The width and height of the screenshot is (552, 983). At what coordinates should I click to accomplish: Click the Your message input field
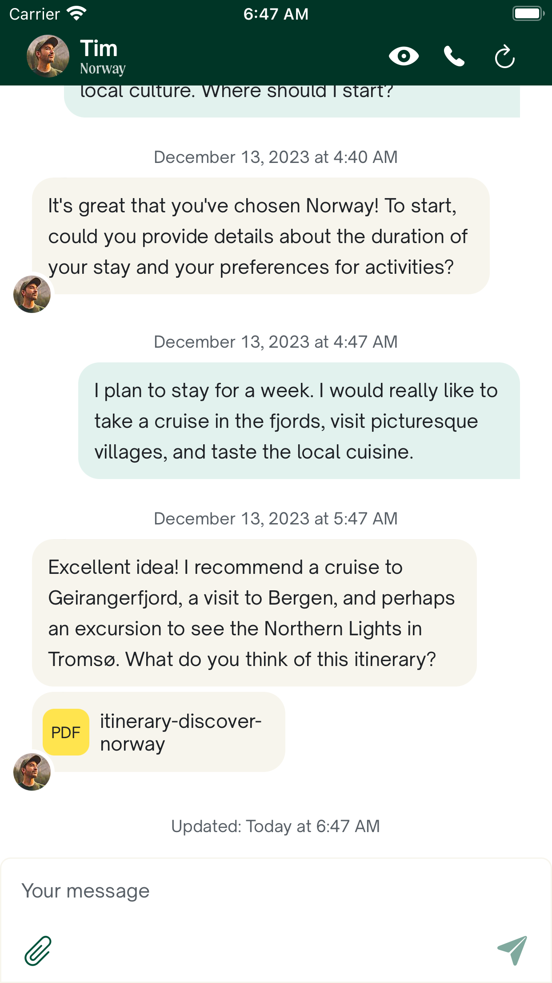coord(276,891)
